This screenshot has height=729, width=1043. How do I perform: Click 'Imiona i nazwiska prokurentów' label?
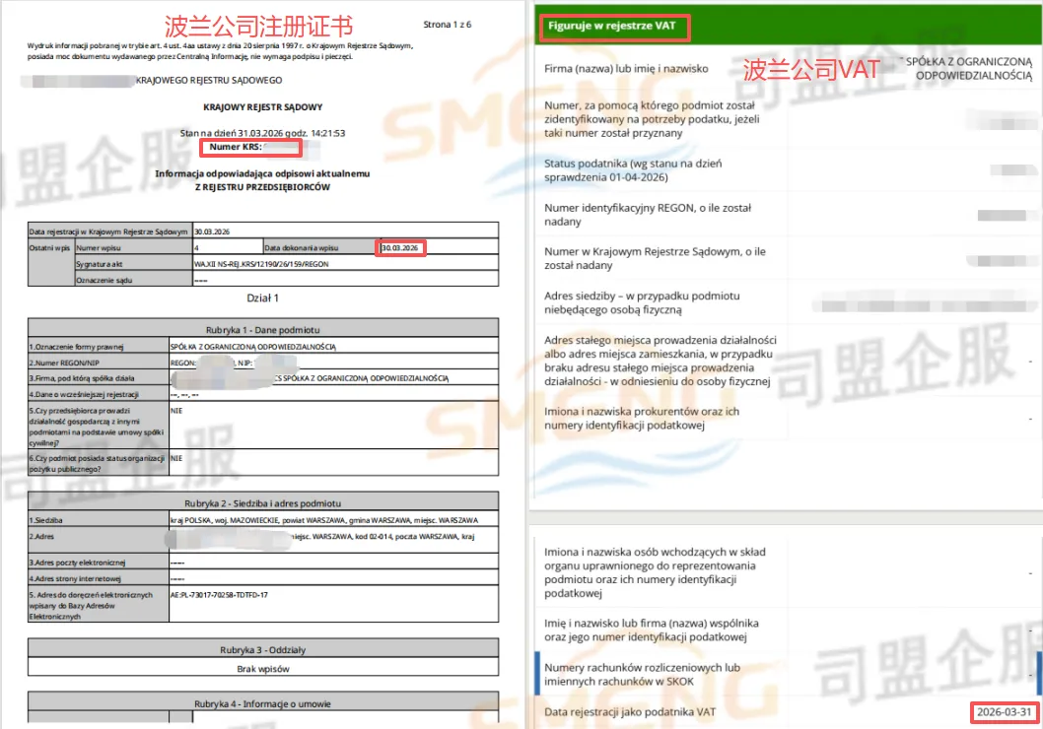[x=641, y=418]
